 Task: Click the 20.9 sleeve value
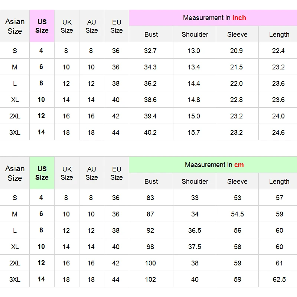coord(236,51)
